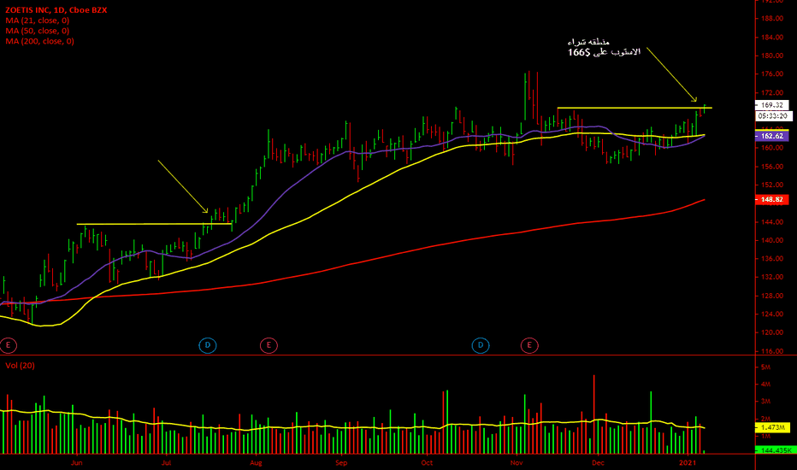797x470 pixels.
Task: Click the 136.00 price scale value
Action: click(x=772, y=259)
